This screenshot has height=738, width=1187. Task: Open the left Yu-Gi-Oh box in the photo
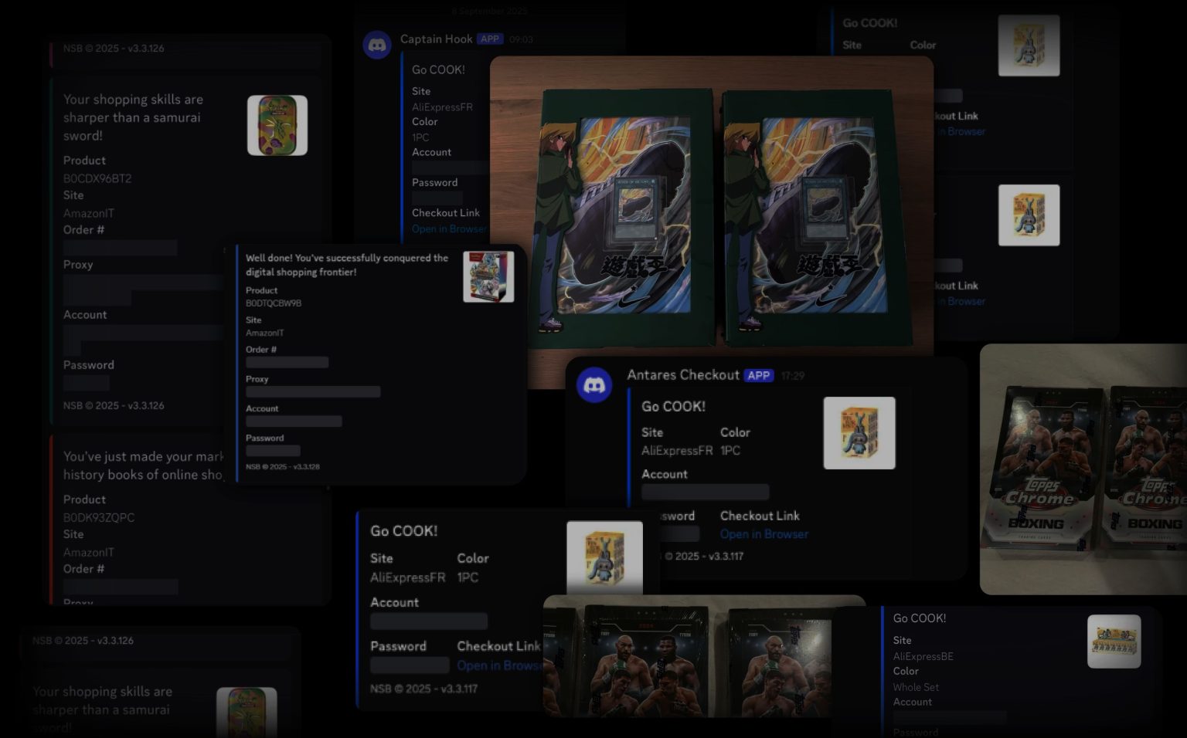[626, 216]
